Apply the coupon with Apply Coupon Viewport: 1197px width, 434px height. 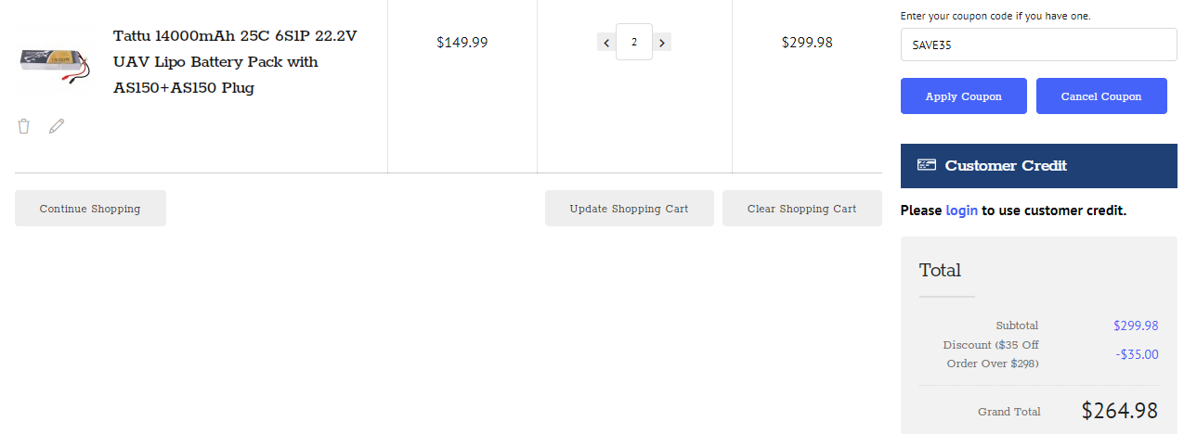963,96
